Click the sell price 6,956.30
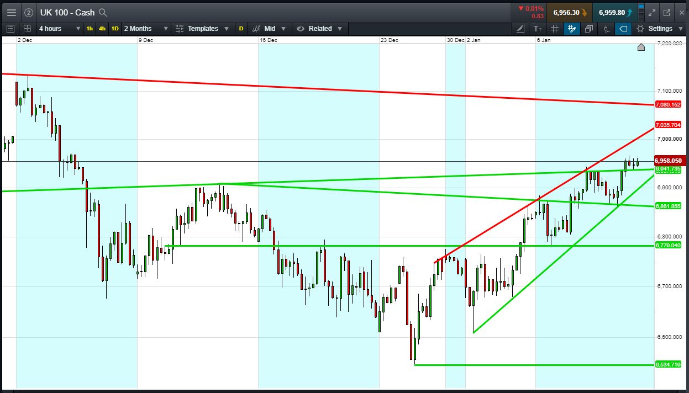689x393 pixels. pos(569,12)
